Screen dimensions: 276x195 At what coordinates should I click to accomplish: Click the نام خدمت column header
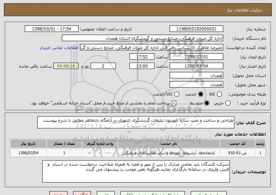[x=169, y=144]
